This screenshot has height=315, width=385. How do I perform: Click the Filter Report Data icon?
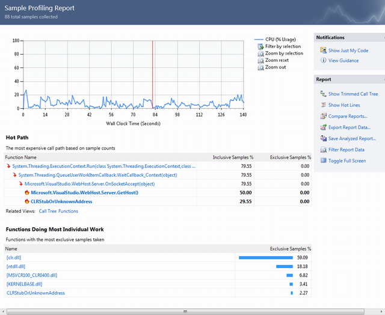coord(324,150)
